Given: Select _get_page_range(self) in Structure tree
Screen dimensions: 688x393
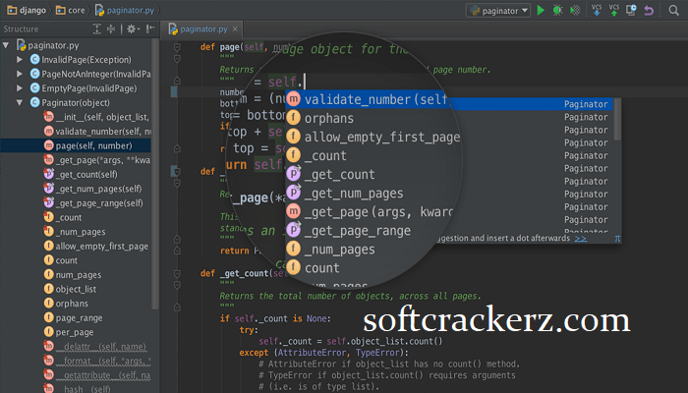Looking at the screenshot, I should pos(93,203).
